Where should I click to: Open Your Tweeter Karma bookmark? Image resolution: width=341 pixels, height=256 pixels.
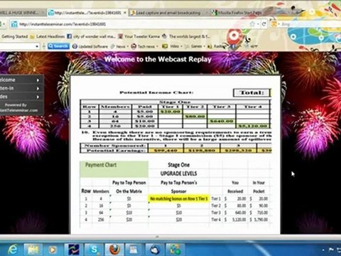click(139, 36)
